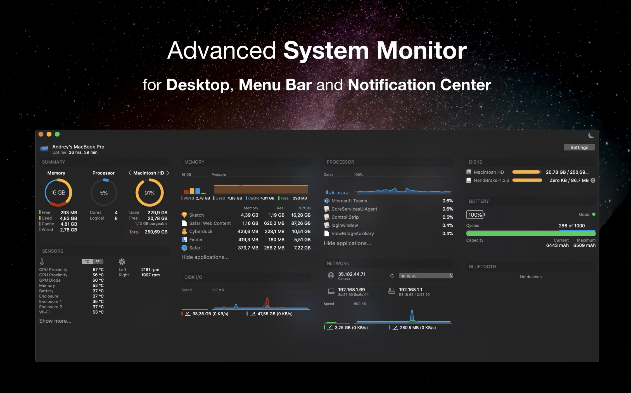Switch to previous disk with left chevron
The image size is (631, 393).
pos(130,173)
